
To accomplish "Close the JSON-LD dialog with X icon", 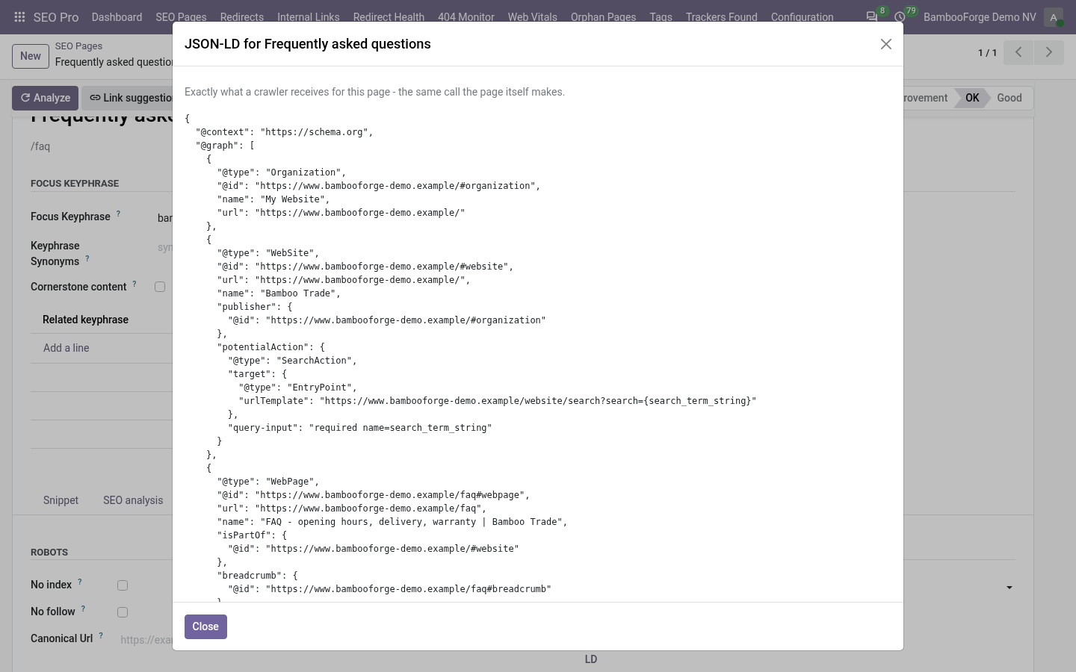I will (x=886, y=44).
